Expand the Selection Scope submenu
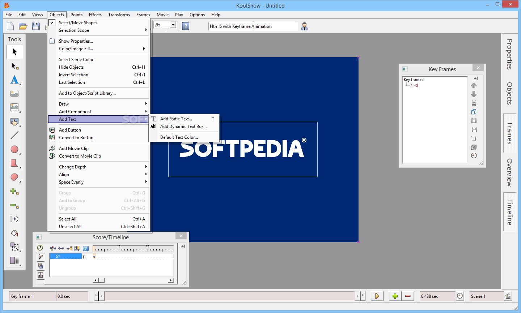 pyautogui.click(x=99, y=30)
